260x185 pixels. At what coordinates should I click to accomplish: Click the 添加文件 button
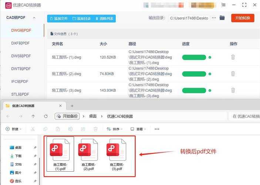click(x=59, y=18)
